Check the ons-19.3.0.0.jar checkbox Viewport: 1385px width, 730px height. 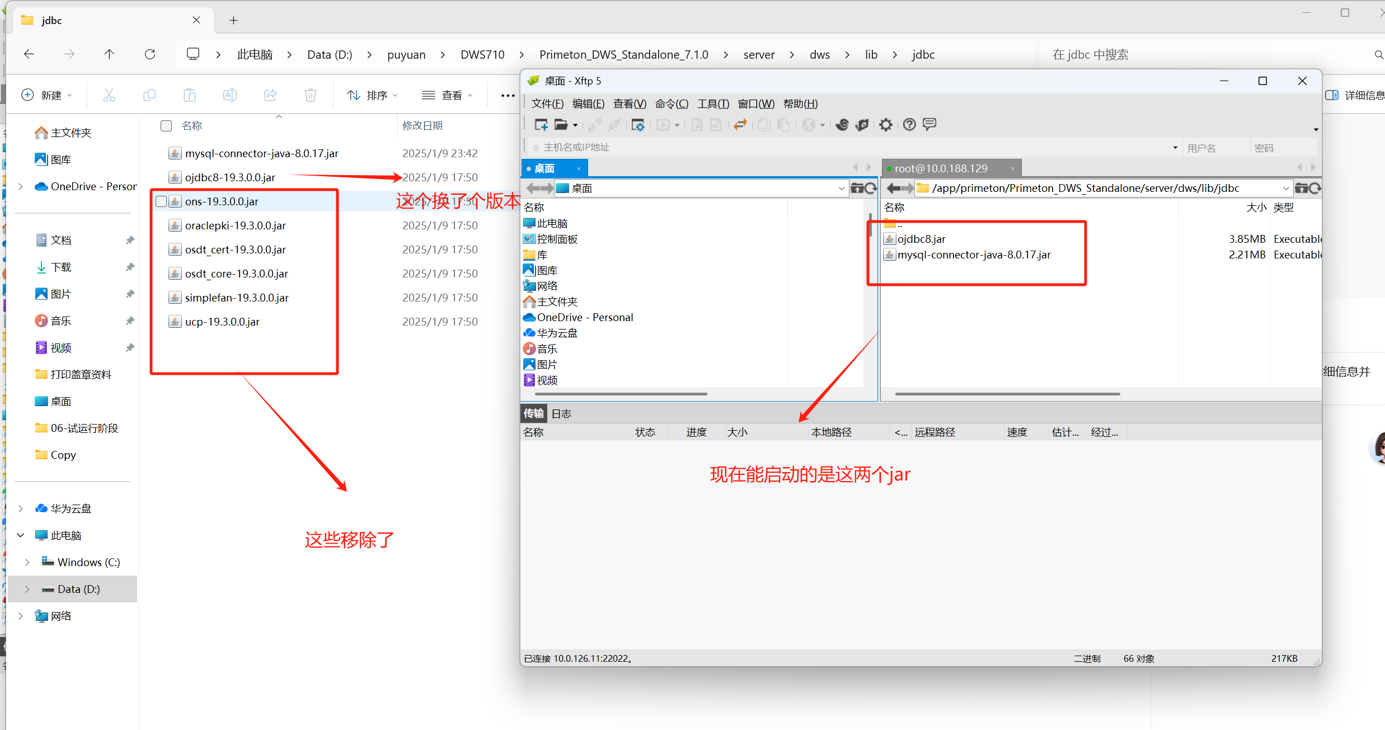coord(161,201)
